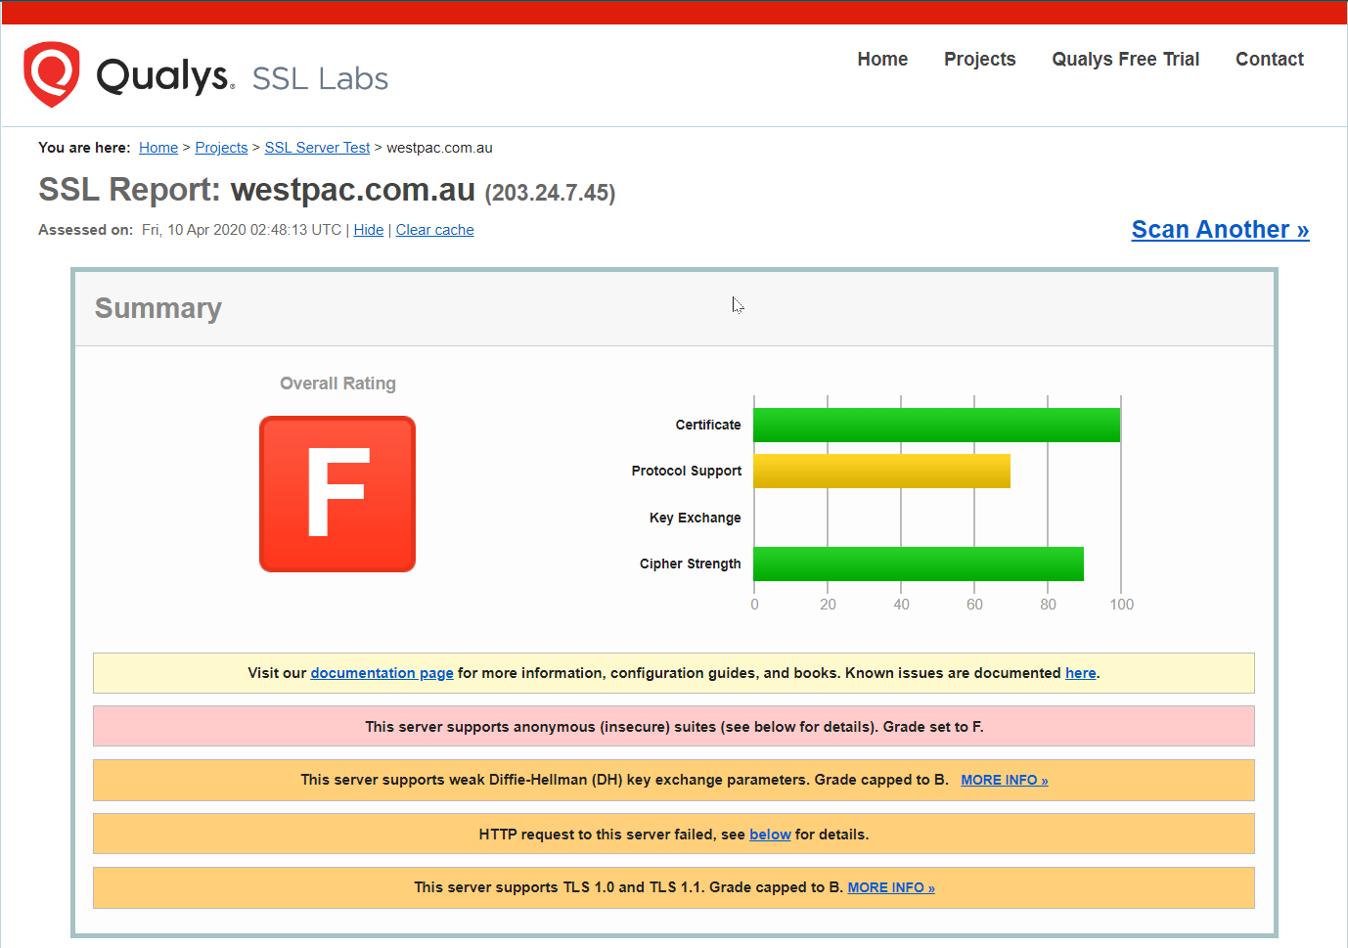This screenshot has height=948, width=1348.
Task: Clear cache for this assessment
Action: click(434, 230)
